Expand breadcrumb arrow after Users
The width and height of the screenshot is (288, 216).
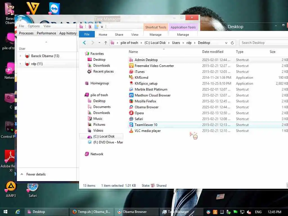(183, 43)
